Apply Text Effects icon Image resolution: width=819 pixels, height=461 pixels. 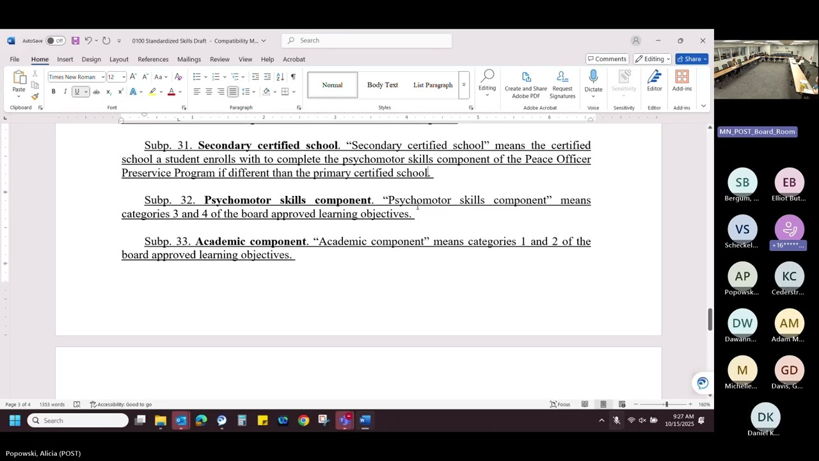click(134, 92)
